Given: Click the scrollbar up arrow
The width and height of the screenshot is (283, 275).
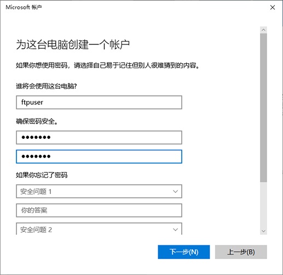Looking at the screenshot, I should [263, 30].
